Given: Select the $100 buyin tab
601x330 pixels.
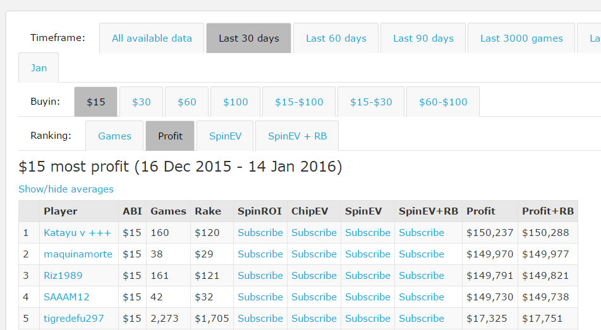Looking at the screenshot, I should click(x=236, y=102).
